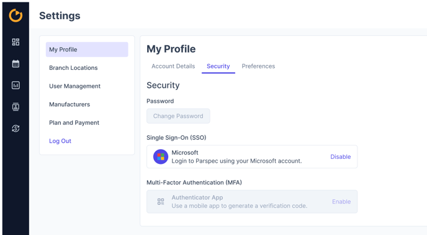Click the Log Out link

pyautogui.click(x=60, y=141)
